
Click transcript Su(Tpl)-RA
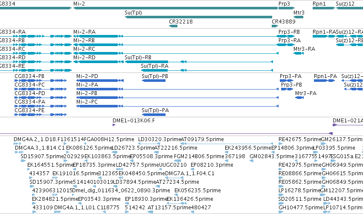click(x=207, y=70)
